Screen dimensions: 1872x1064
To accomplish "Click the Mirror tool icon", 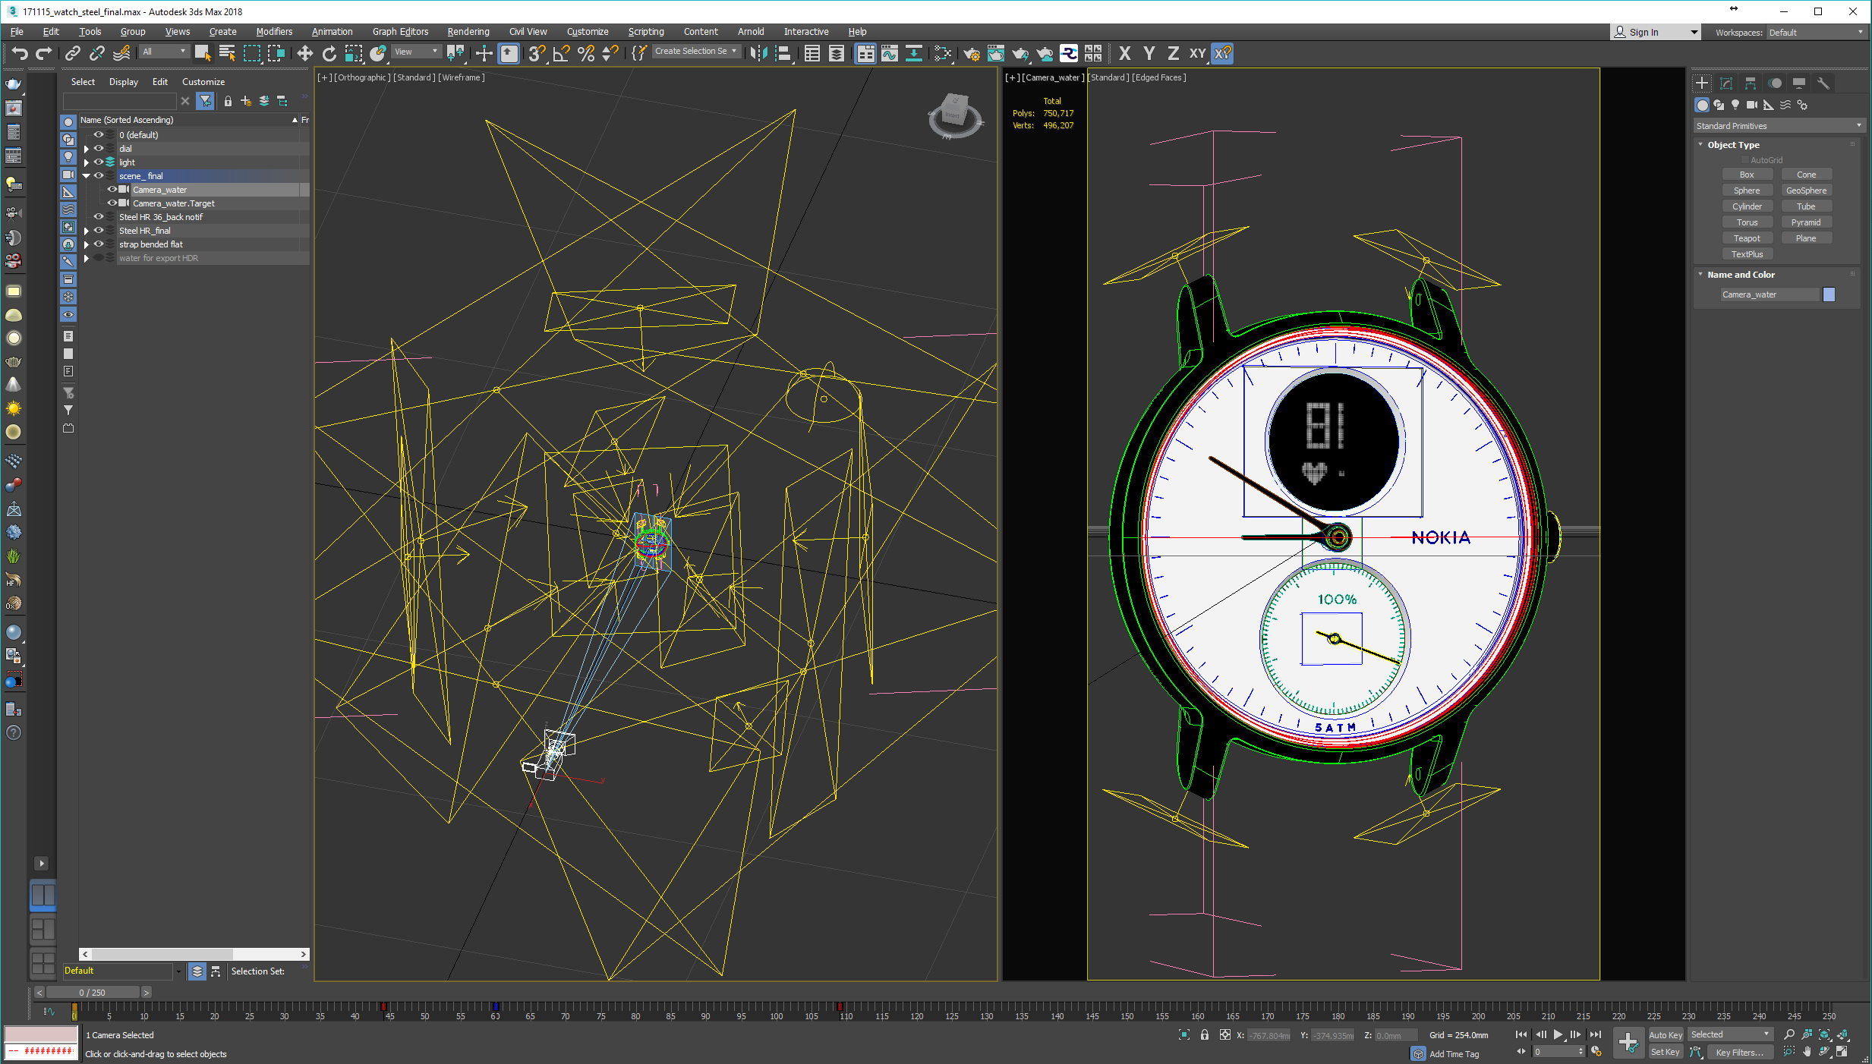I will tap(758, 53).
